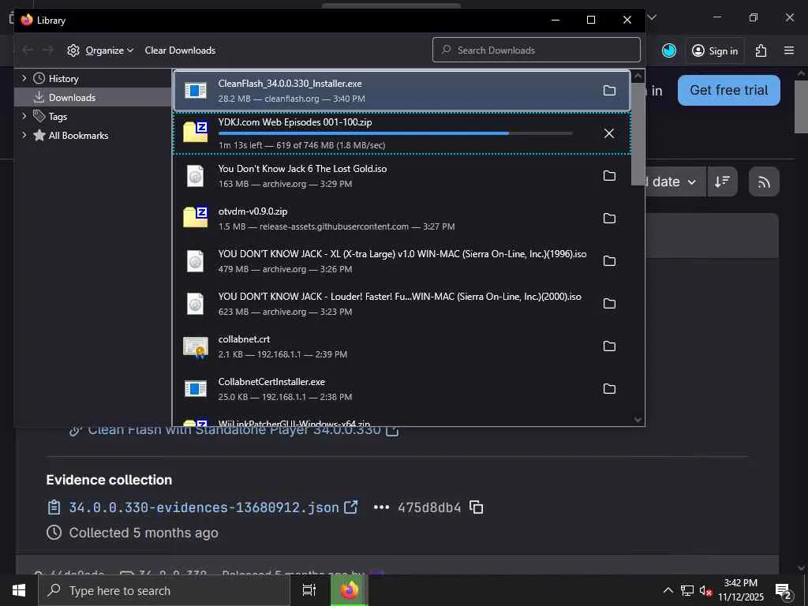Click the RSS feed icon
This screenshot has width=808, height=606.
click(x=764, y=182)
